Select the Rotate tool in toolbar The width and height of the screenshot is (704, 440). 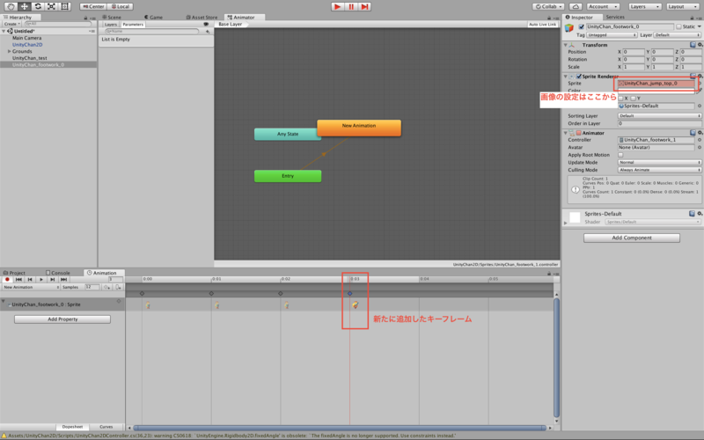click(38, 6)
